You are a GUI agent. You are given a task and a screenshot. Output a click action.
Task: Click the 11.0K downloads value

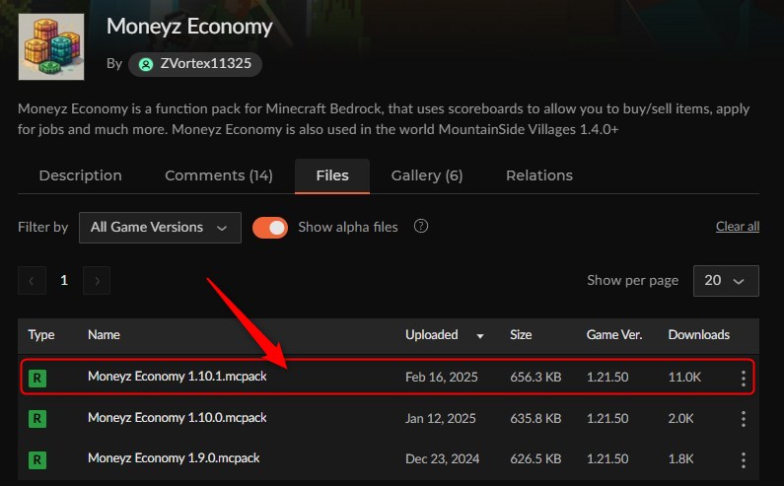pos(684,377)
